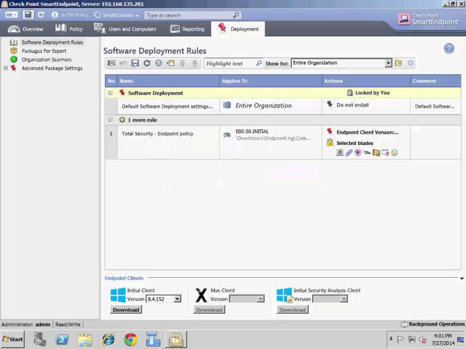Select Default Software Deployment settings row name

click(167, 106)
